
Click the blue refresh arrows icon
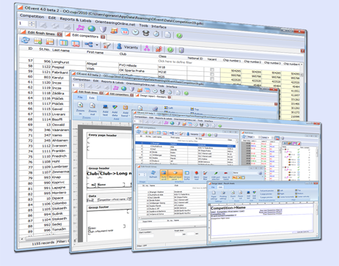coord(25,40)
